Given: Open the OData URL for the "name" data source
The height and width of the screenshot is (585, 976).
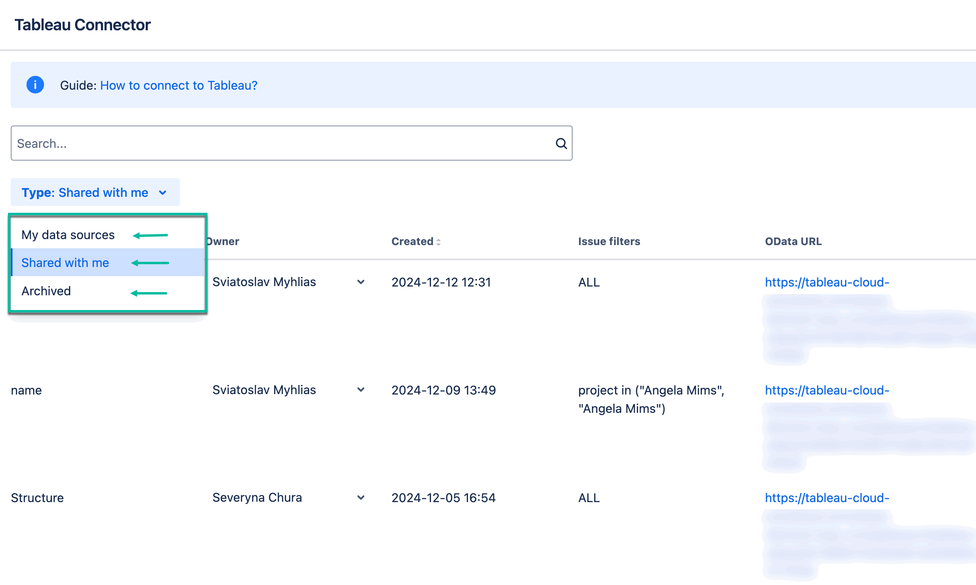Looking at the screenshot, I should click(827, 390).
